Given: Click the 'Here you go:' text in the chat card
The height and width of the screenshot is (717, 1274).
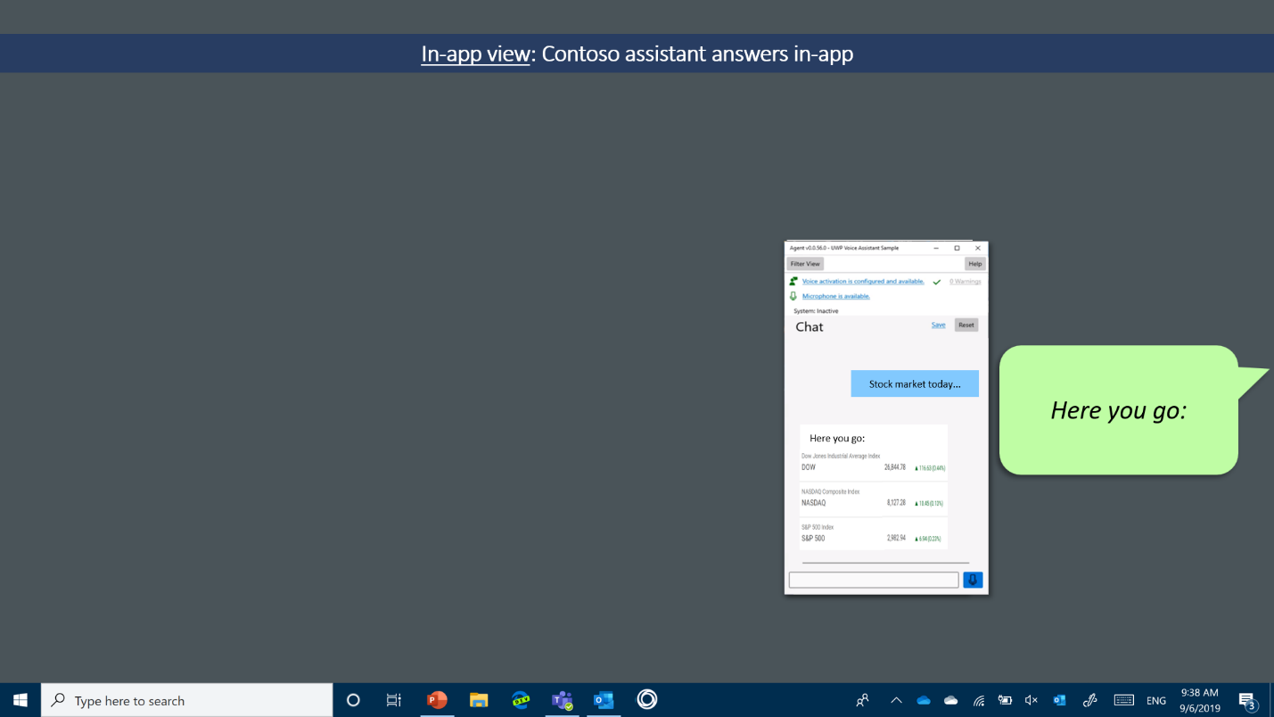Looking at the screenshot, I should pyautogui.click(x=837, y=438).
